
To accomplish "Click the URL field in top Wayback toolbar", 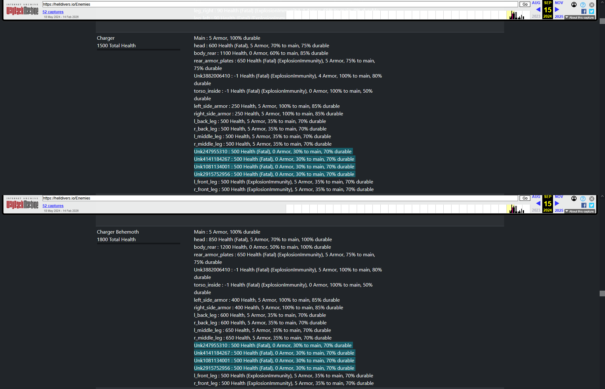I will (x=280, y=4).
